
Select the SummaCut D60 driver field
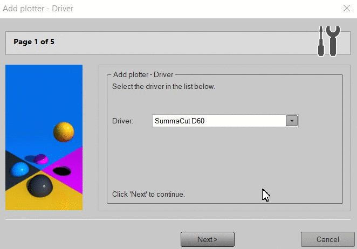225,121
